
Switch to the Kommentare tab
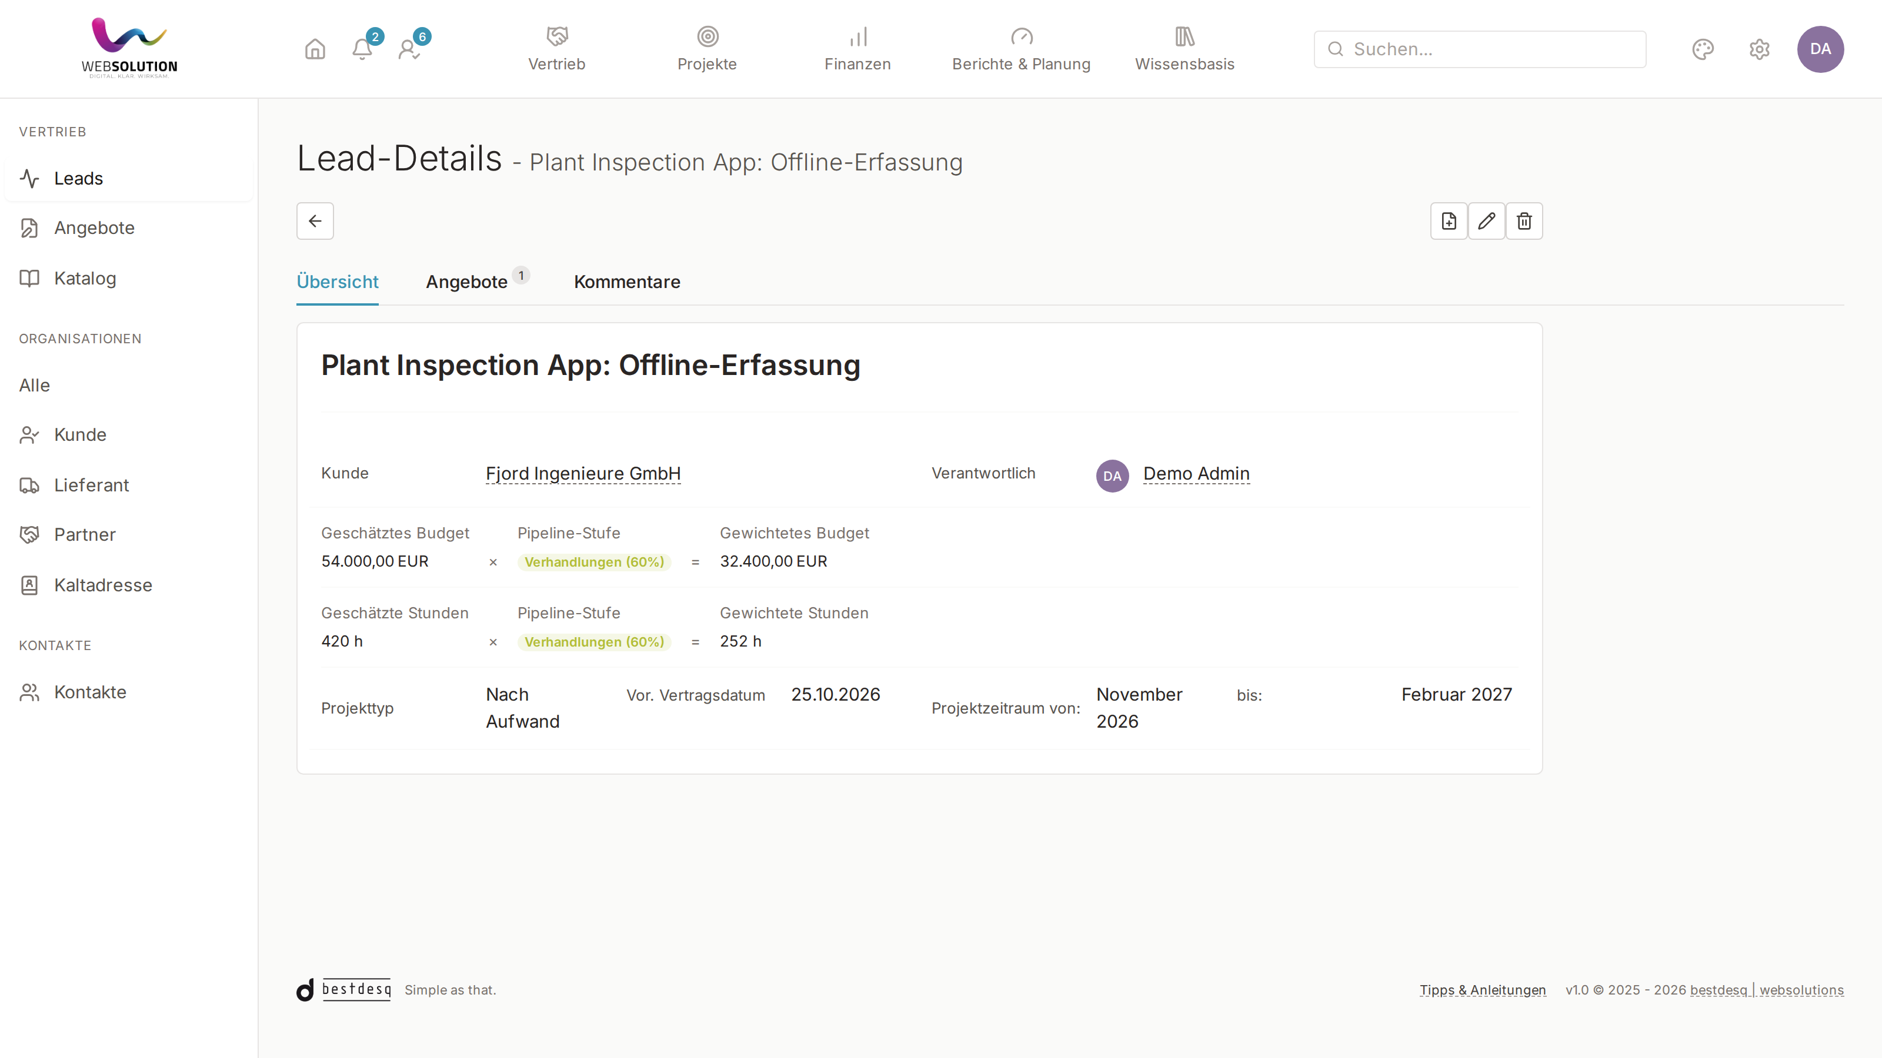(627, 282)
